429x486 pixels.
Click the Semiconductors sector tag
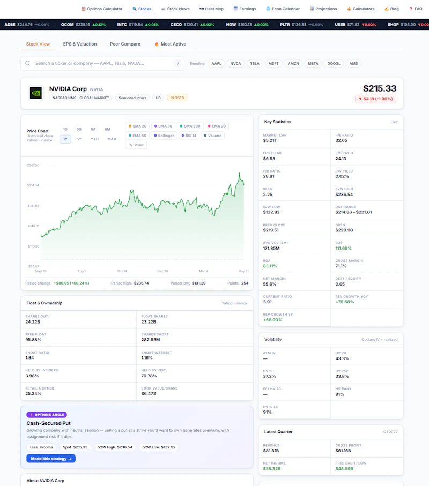[132, 98]
